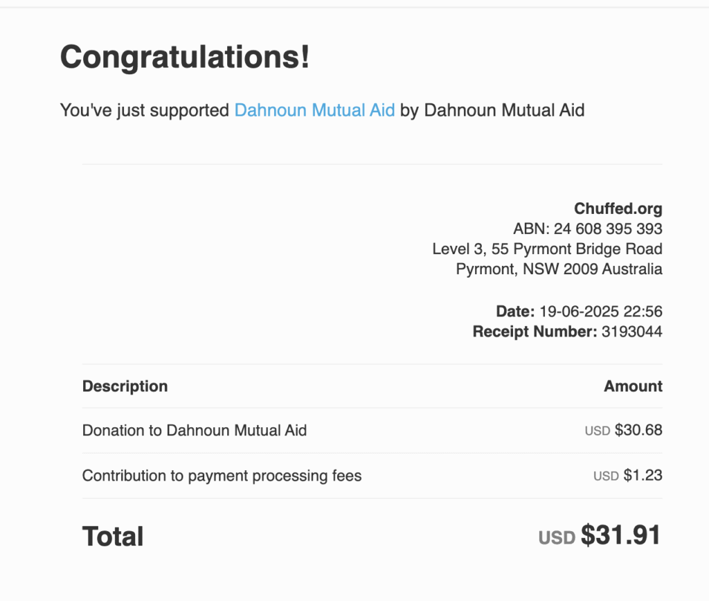Click the $30.68 donation amount
The width and height of the screenshot is (709, 601).
pyautogui.click(x=638, y=430)
